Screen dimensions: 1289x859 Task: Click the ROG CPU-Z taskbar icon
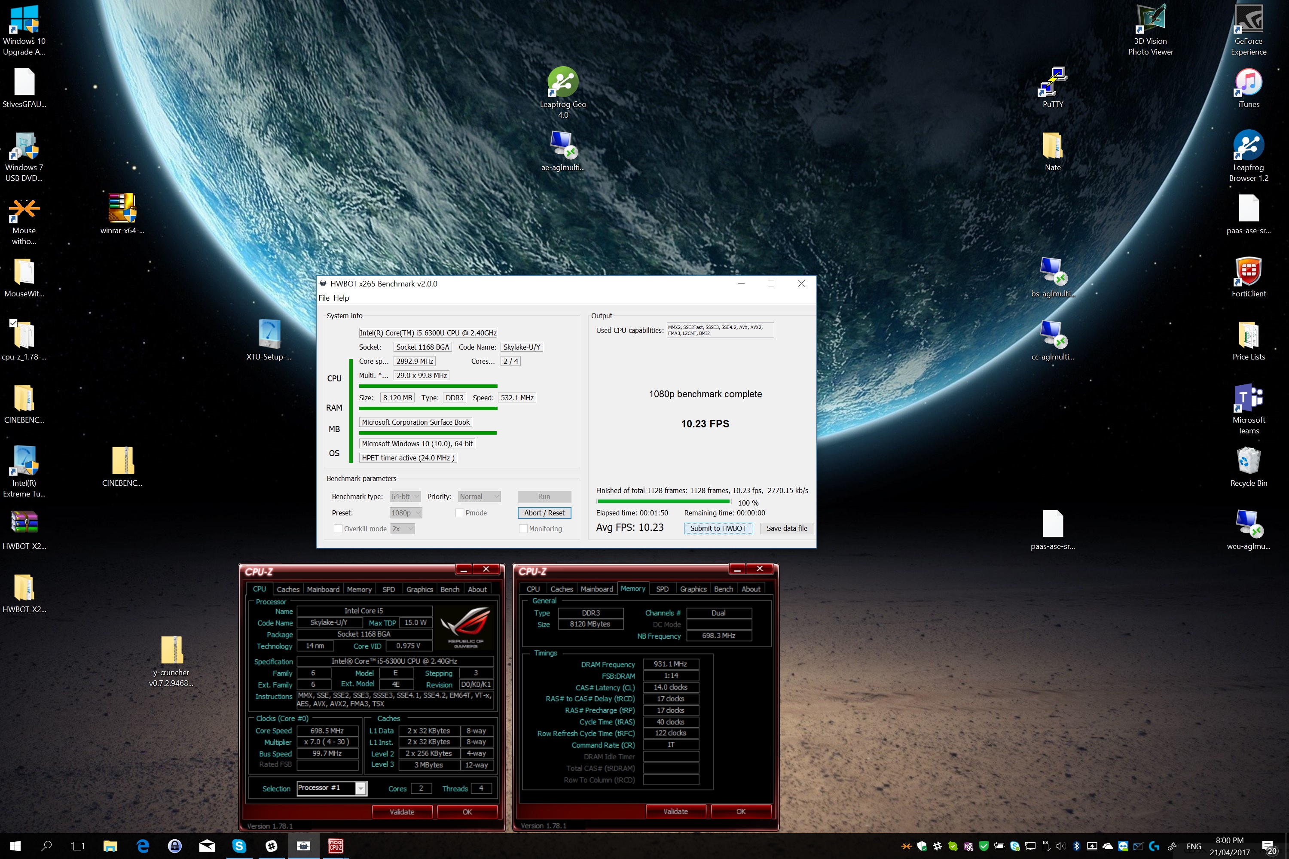336,846
